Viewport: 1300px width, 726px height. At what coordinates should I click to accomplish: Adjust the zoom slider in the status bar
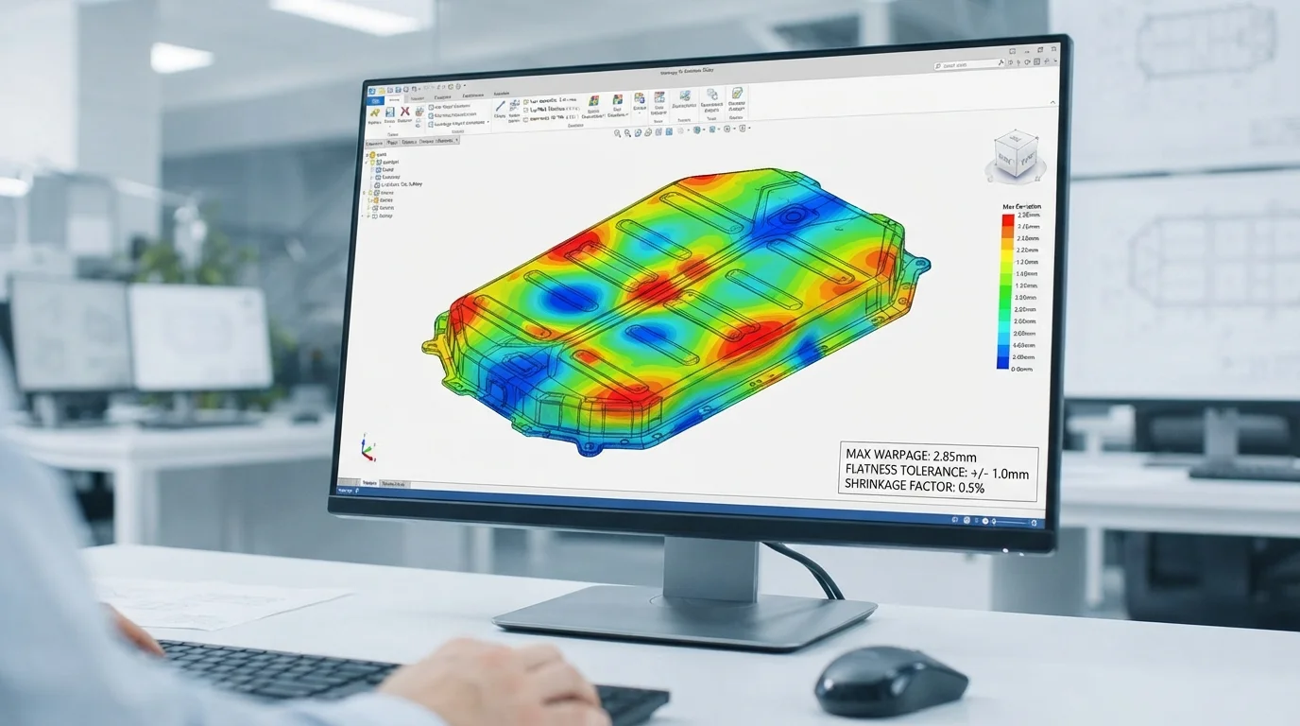point(1010,522)
